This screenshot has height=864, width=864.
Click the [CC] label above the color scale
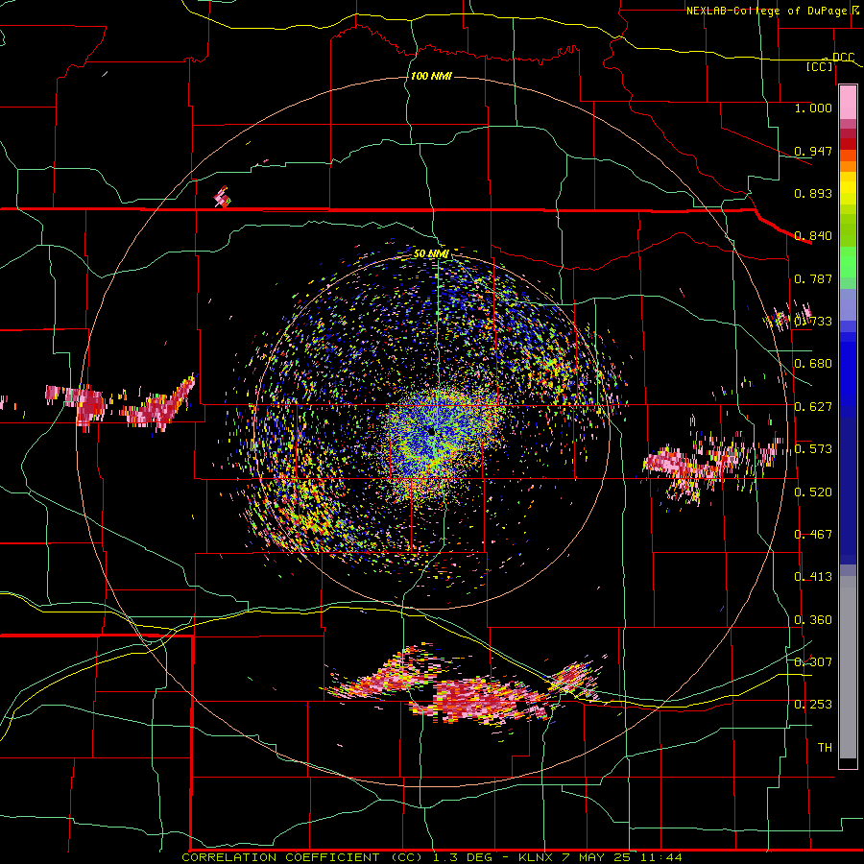click(x=819, y=66)
